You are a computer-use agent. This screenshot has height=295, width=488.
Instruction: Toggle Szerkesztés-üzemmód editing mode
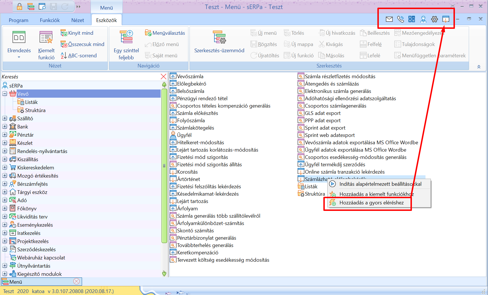(x=219, y=42)
